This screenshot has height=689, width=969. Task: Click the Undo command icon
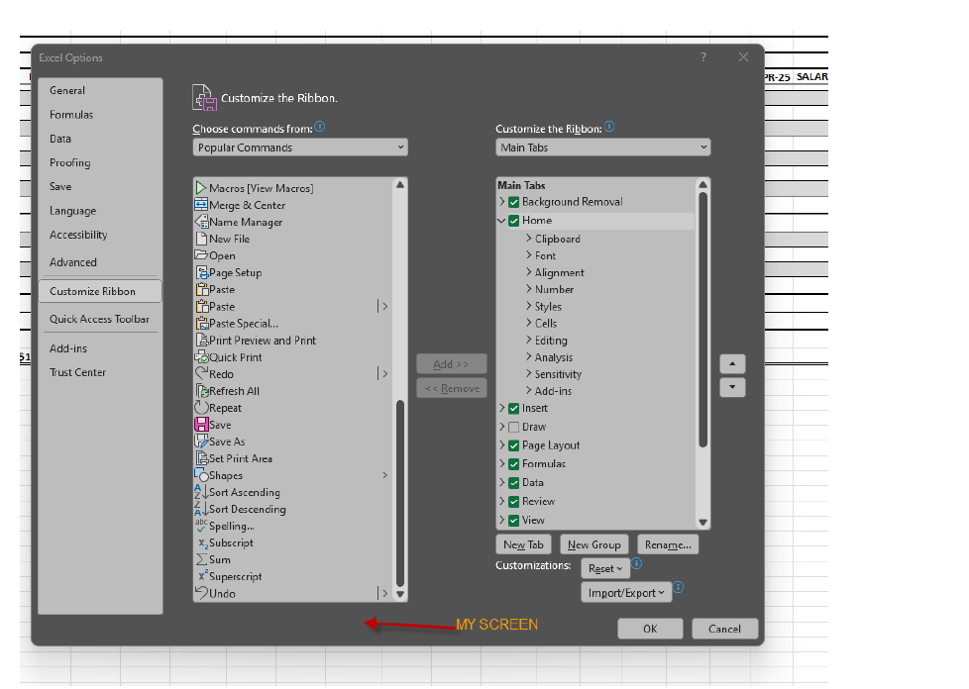(x=201, y=592)
